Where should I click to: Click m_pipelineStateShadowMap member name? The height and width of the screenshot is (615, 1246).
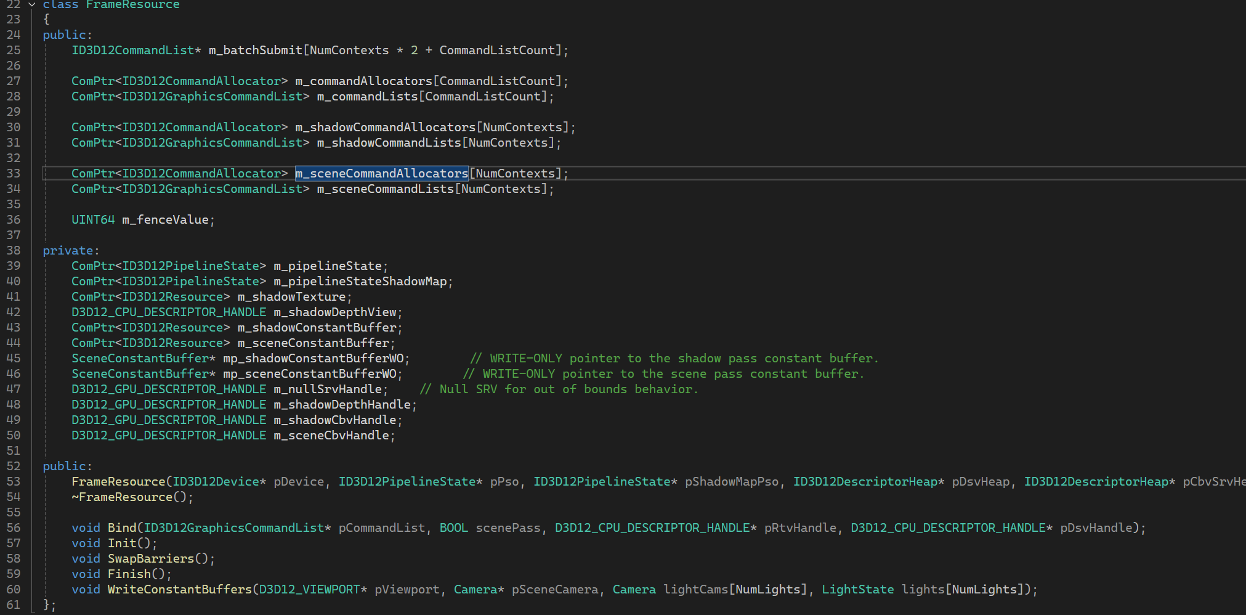360,281
